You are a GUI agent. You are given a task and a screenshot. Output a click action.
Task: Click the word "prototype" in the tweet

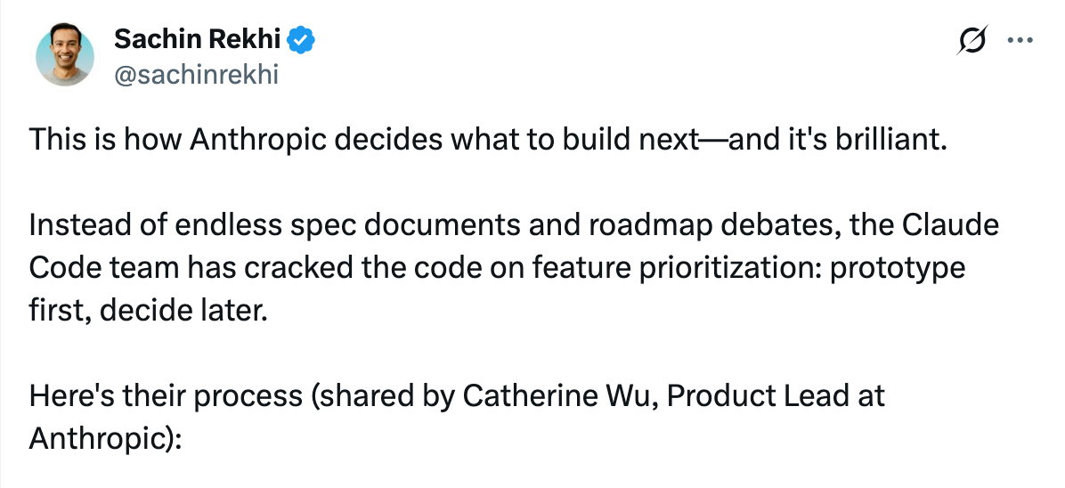tap(897, 266)
